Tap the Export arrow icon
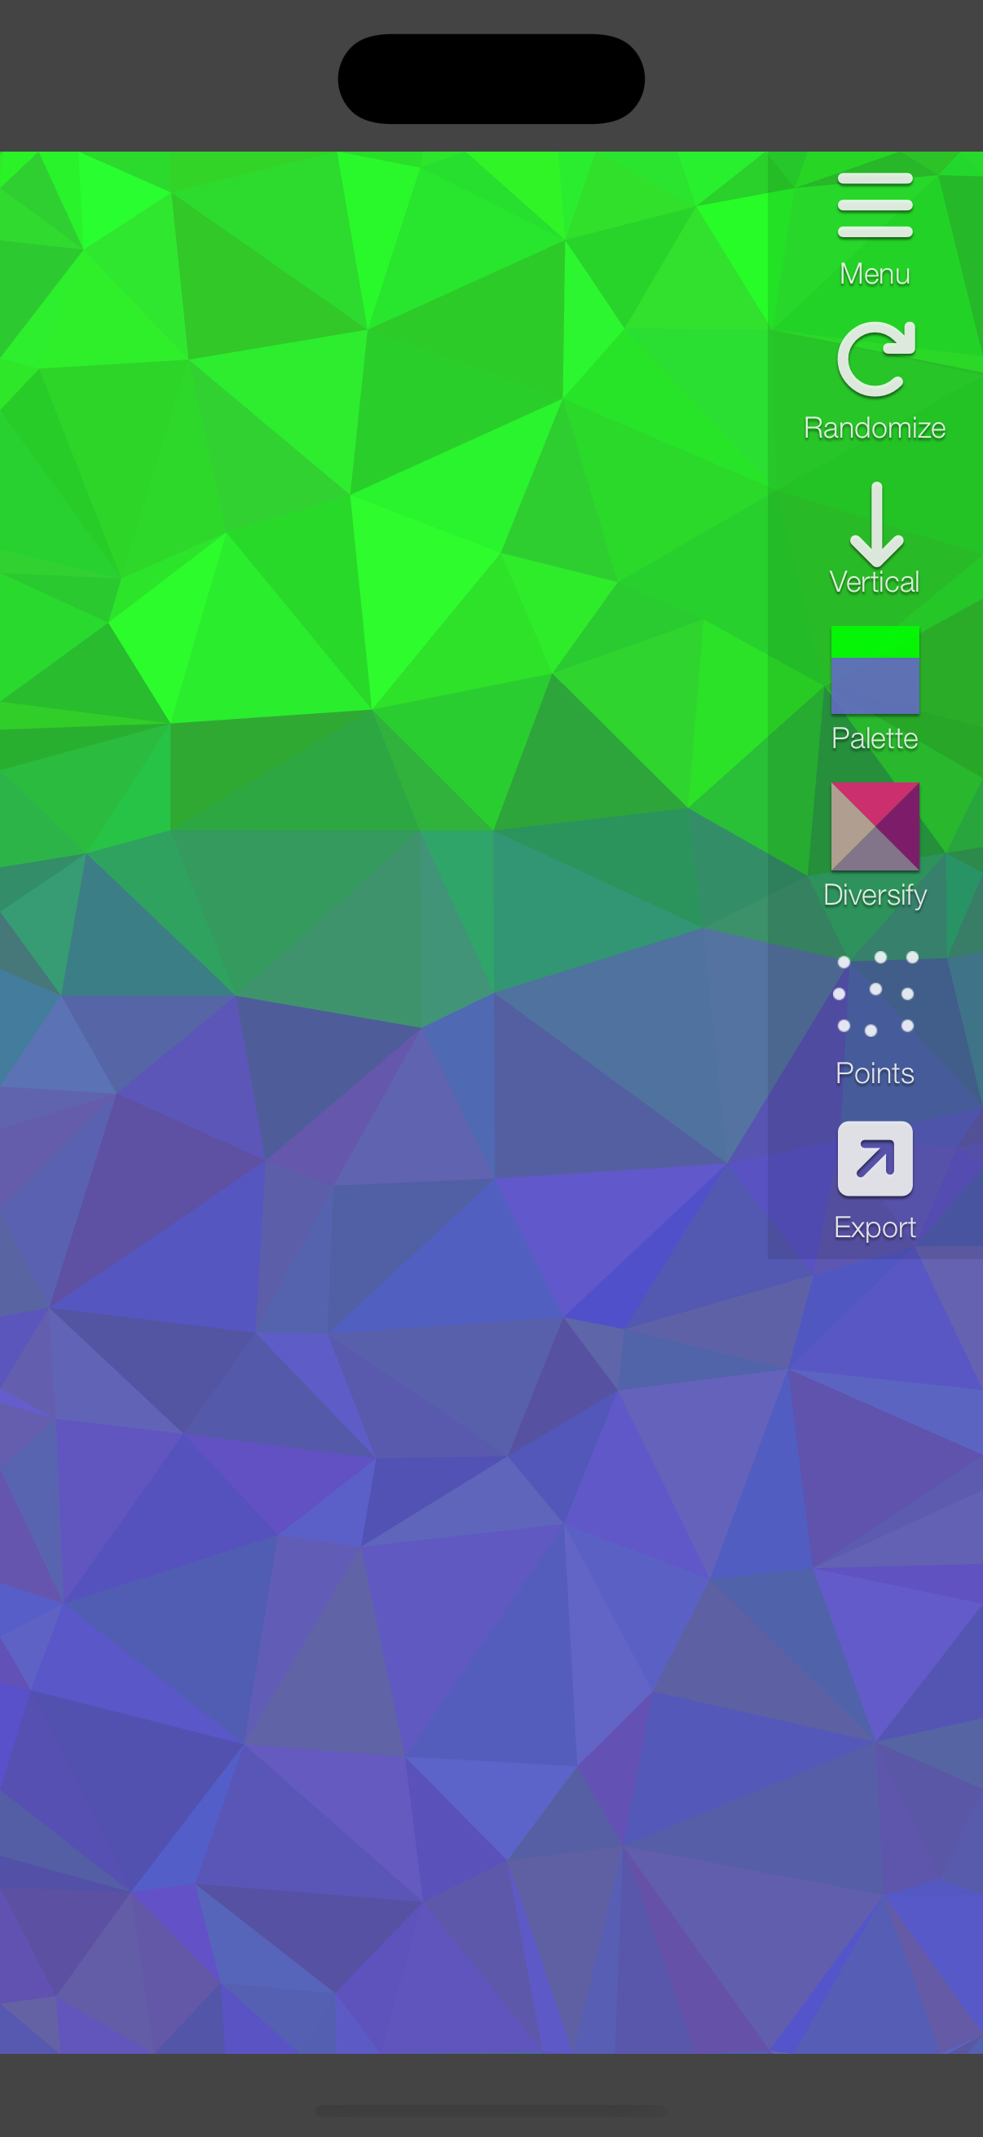 click(875, 1159)
